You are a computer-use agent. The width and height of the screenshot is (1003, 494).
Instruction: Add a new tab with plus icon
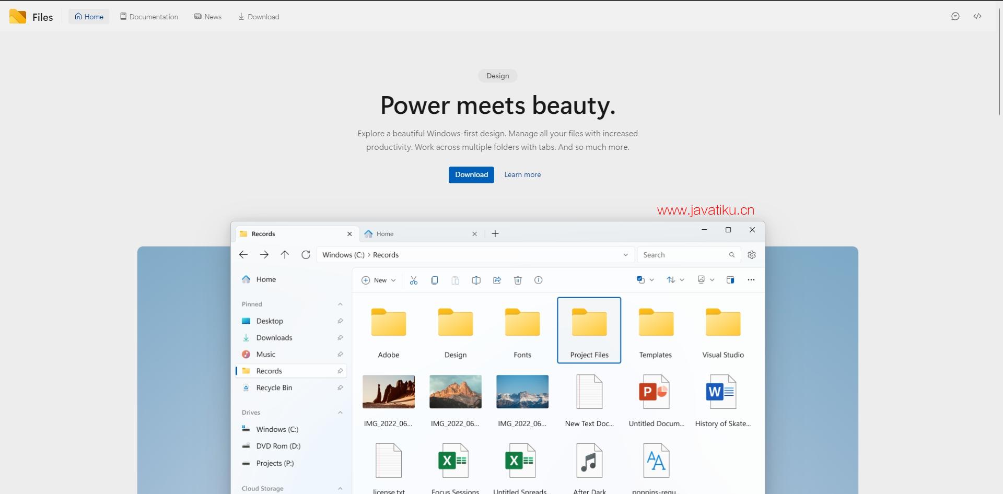pyautogui.click(x=495, y=234)
